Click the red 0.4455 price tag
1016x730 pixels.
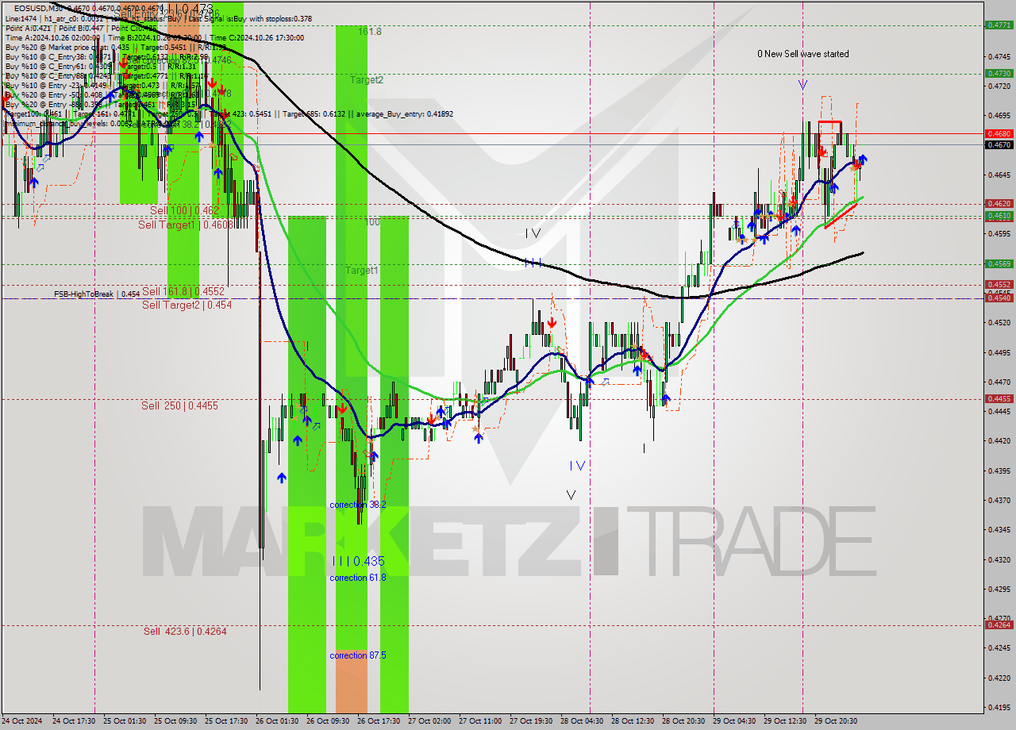(x=999, y=398)
